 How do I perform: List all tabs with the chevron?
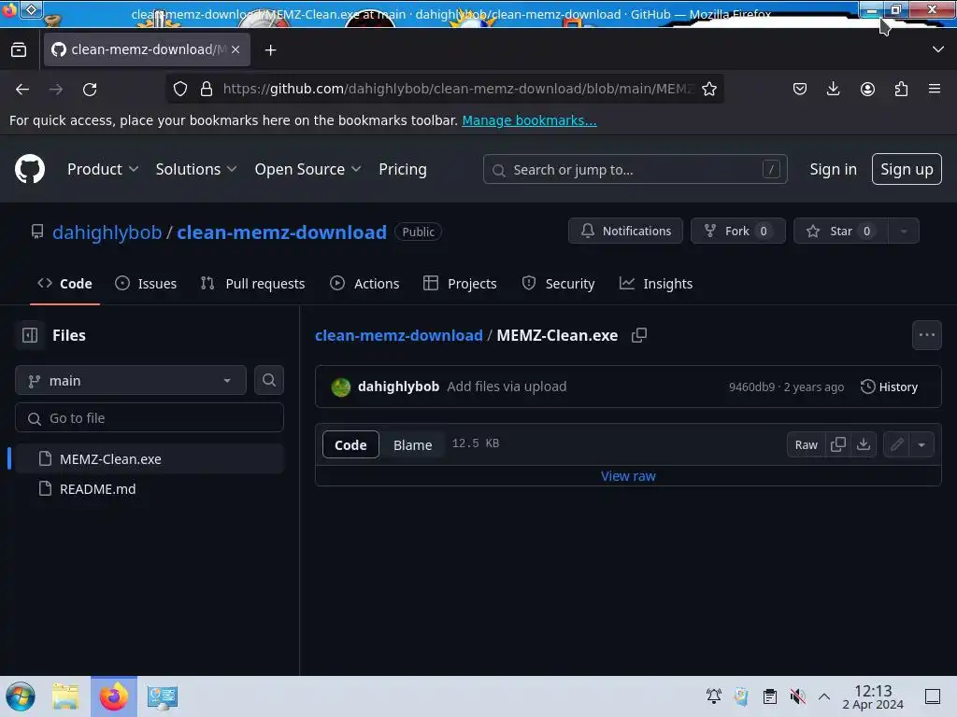938,49
